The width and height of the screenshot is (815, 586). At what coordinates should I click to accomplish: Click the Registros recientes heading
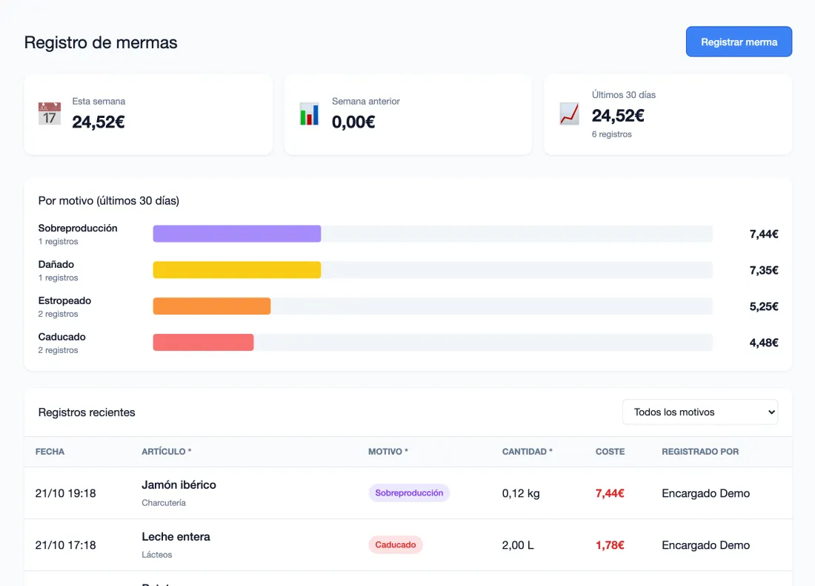pyautogui.click(x=87, y=412)
